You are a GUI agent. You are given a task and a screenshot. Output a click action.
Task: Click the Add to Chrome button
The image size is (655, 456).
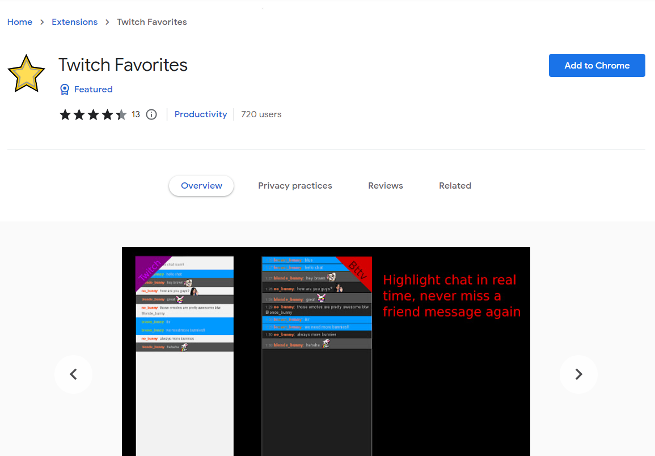click(597, 65)
